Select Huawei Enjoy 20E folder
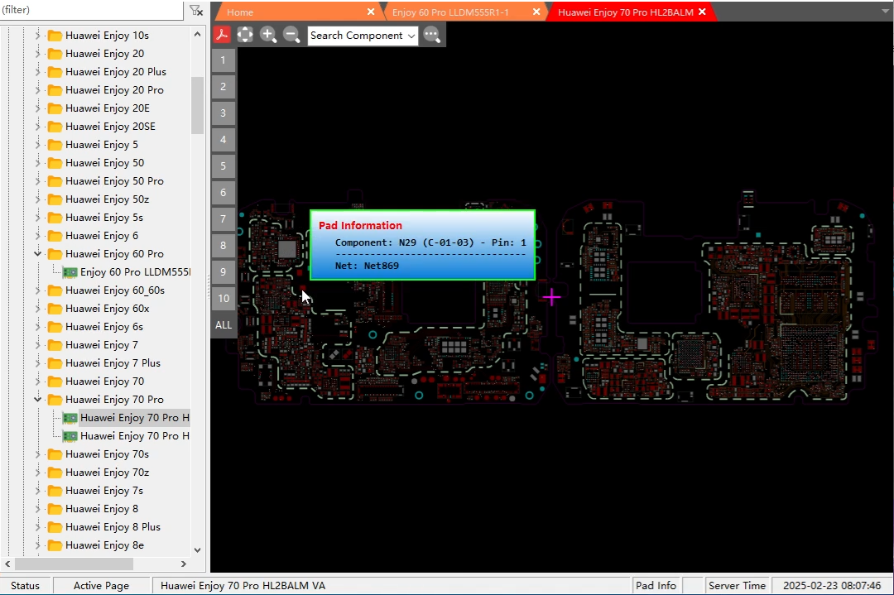Viewport: 894px width, 595px height. click(107, 108)
